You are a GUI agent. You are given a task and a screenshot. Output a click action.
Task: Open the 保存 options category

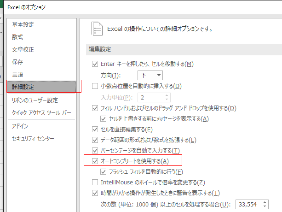coord(17,62)
